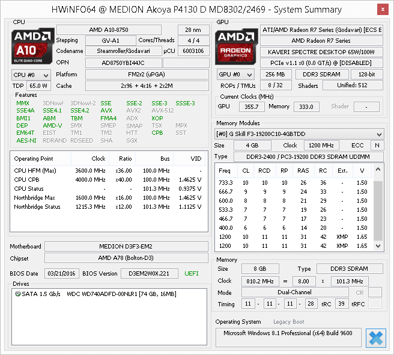
Task: Click the AES-NI feature label
Action: [x=26, y=140]
